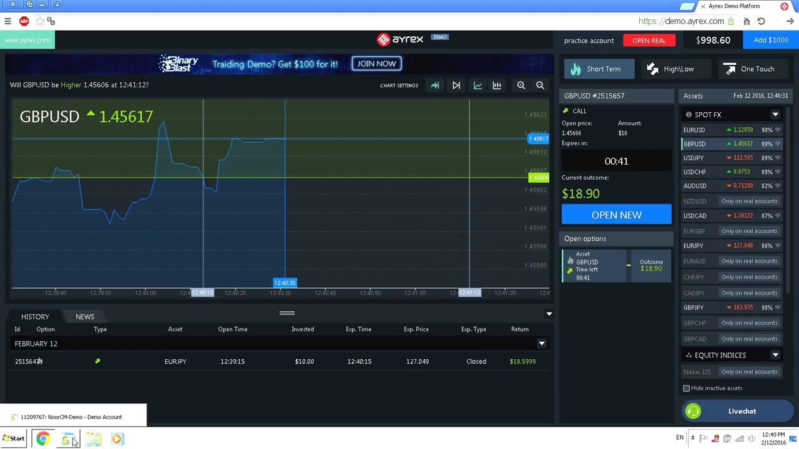Click the 12:40:30 time marker on chart

point(285,283)
